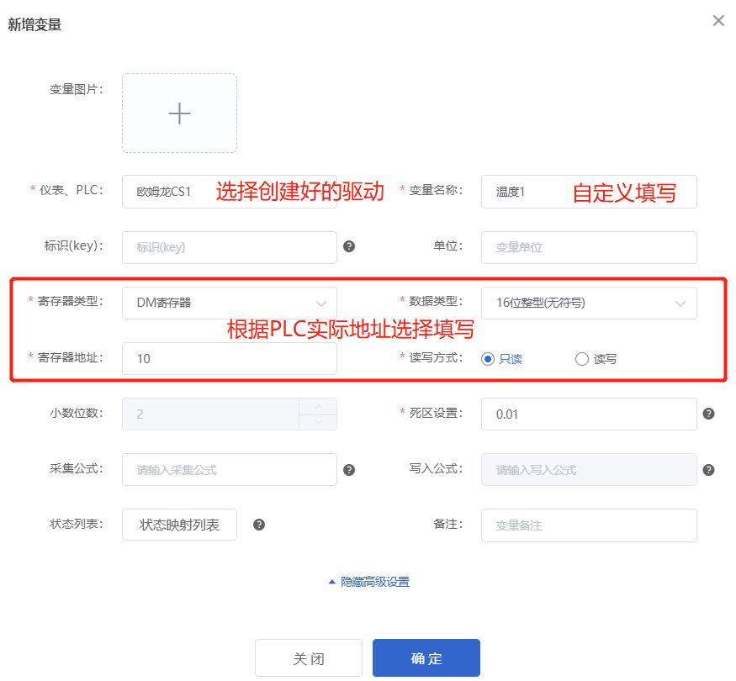Click the 备注 input field
The width and height of the screenshot is (736, 681).
(x=589, y=525)
